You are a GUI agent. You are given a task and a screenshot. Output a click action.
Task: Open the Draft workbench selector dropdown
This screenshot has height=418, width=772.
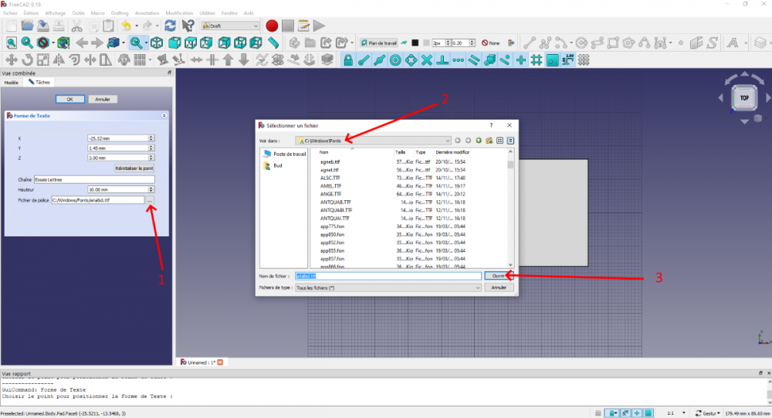(x=230, y=25)
